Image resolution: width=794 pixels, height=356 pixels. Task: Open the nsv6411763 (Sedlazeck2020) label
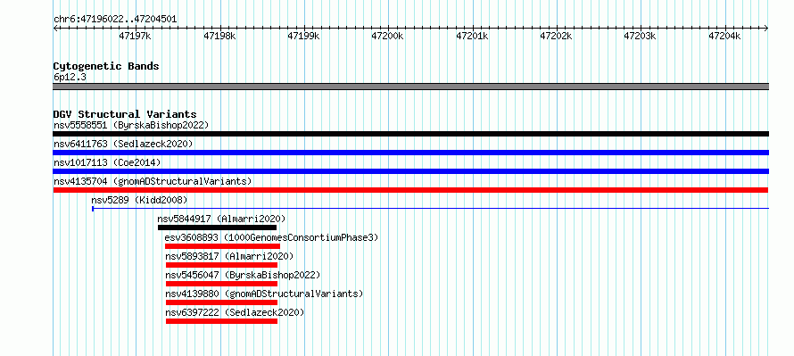pyautogui.click(x=123, y=144)
